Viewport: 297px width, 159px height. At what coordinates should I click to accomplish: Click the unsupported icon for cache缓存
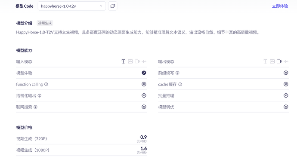click(286, 84)
